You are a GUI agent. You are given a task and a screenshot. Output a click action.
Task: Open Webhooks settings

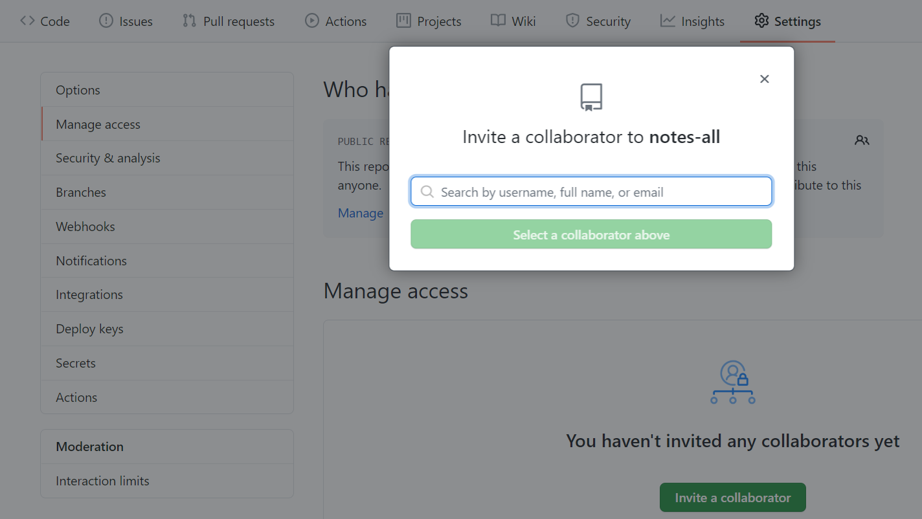[x=167, y=226]
